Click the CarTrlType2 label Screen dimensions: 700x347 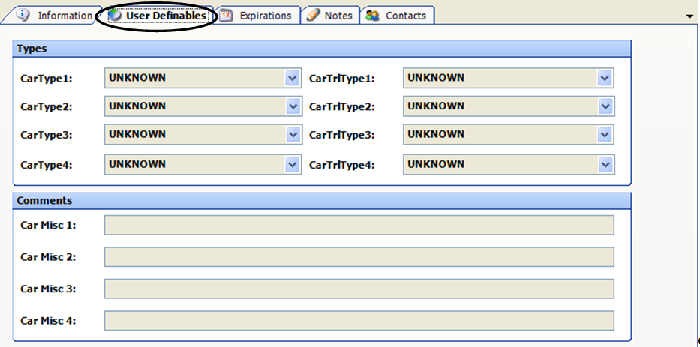(341, 107)
